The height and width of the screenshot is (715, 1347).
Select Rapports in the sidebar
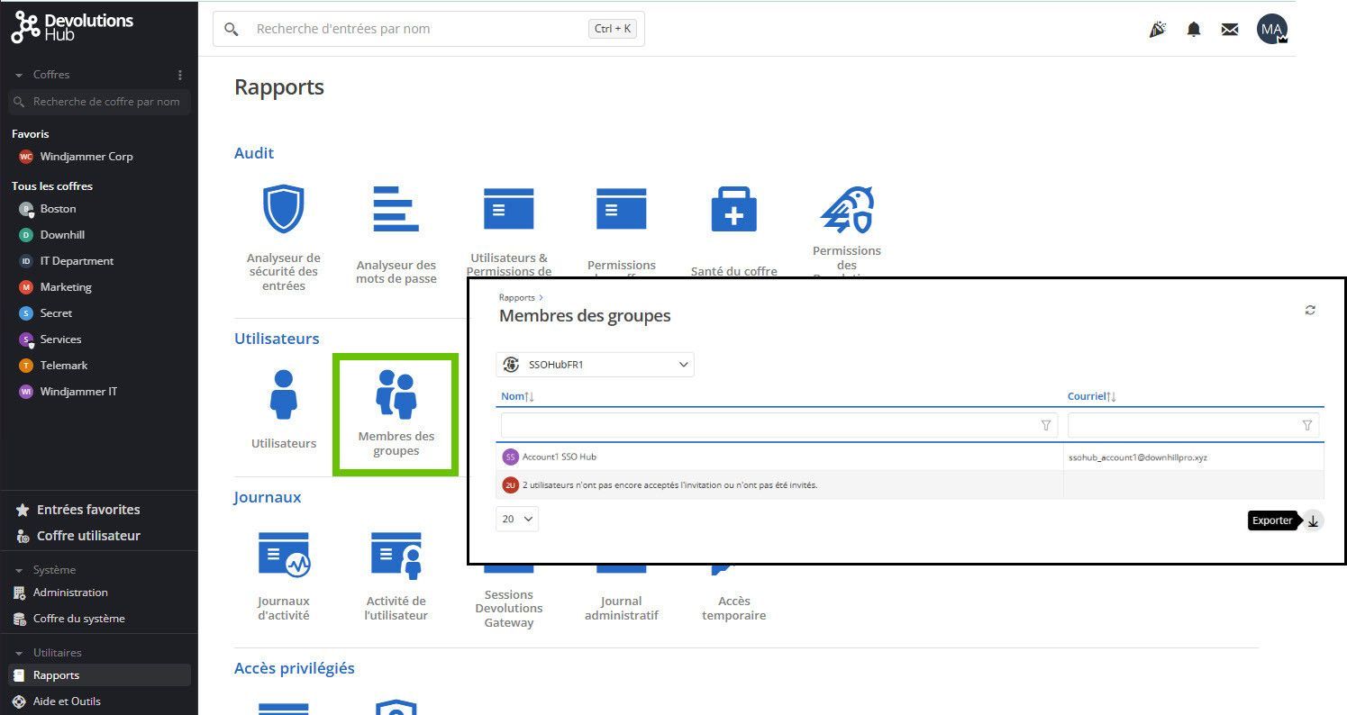(x=56, y=675)
